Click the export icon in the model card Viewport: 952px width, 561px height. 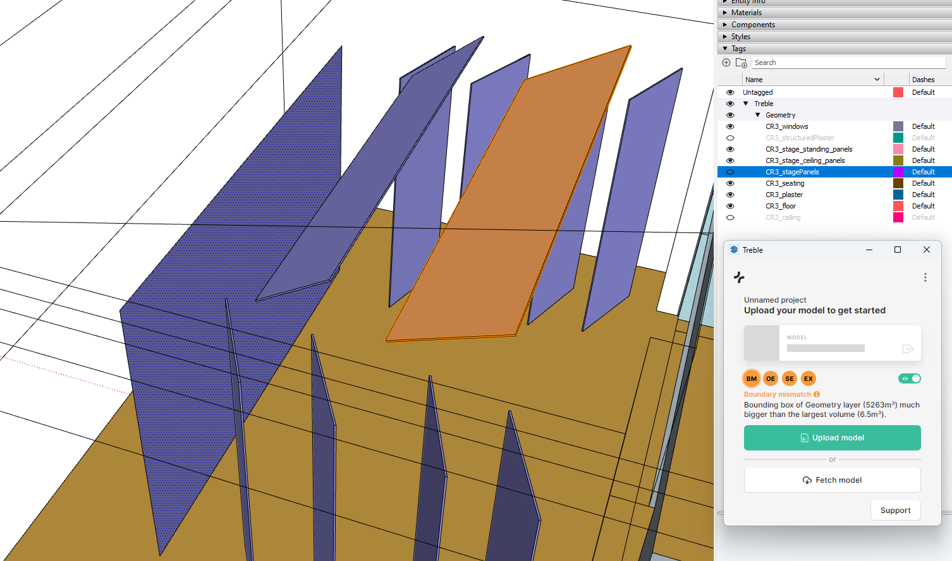coord(908,349)
